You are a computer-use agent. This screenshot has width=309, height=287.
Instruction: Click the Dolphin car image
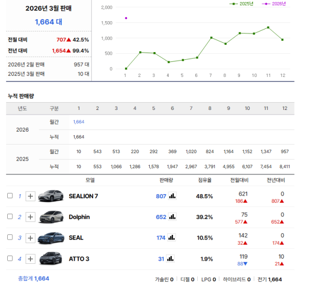pos(50,217)
